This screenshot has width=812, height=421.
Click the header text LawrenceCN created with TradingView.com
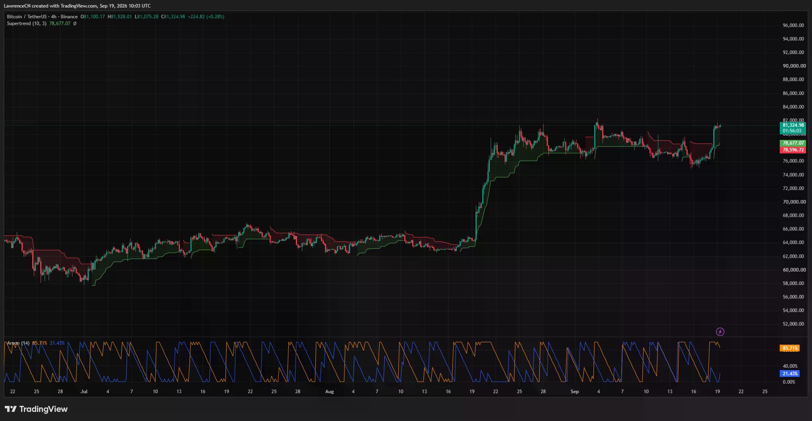pos(51,6)
